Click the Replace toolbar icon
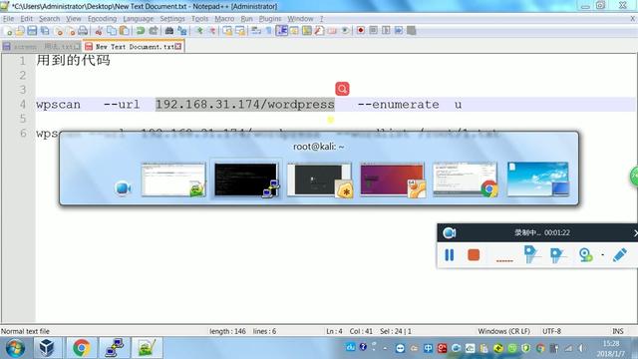638x359 pixels. coord(182,31)
